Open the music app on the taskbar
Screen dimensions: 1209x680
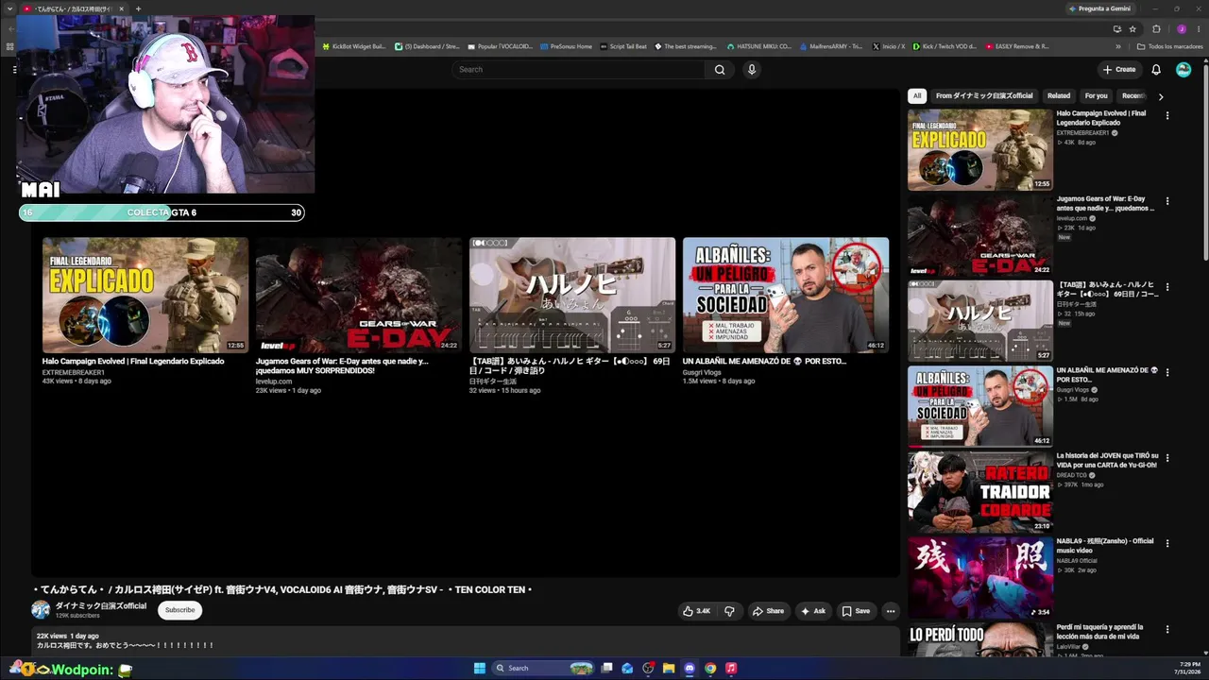[731, 669]
